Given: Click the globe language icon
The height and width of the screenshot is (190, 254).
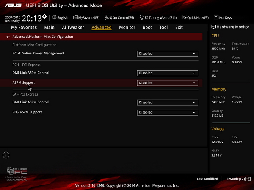Looking at the screenshot, I should pos(55,17).
